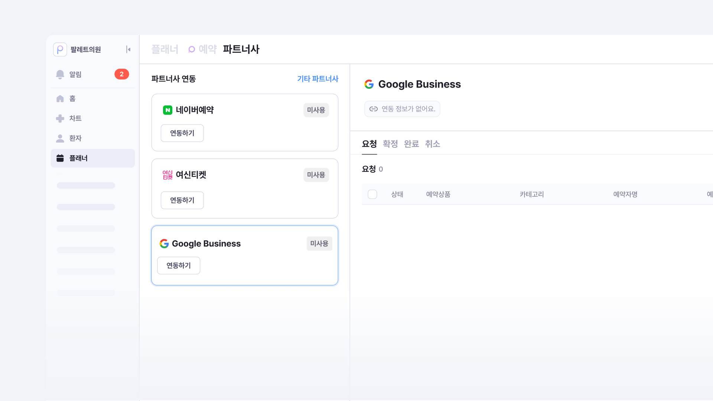Screen dimensions: 713x401
Task: Switch to the 확정 tab
Action: point(390,144)
